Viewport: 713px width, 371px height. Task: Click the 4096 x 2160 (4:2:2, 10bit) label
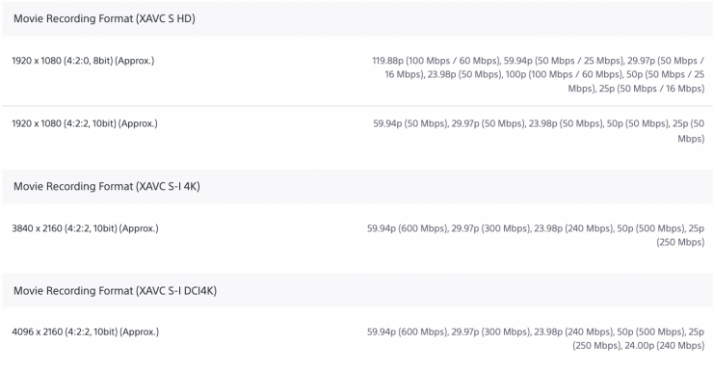[86, 331]
